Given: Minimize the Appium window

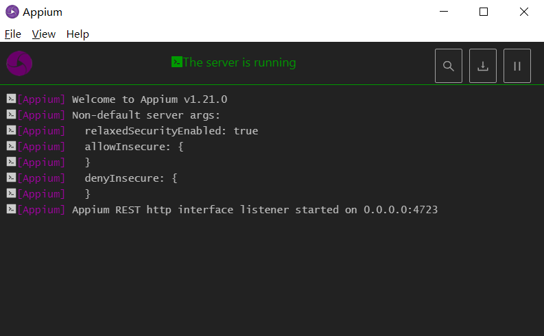Looking at the screenshot, I should pyautogui.click(x=444, y=12).
